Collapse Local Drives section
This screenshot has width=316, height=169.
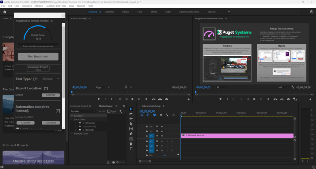coord(72,119)
